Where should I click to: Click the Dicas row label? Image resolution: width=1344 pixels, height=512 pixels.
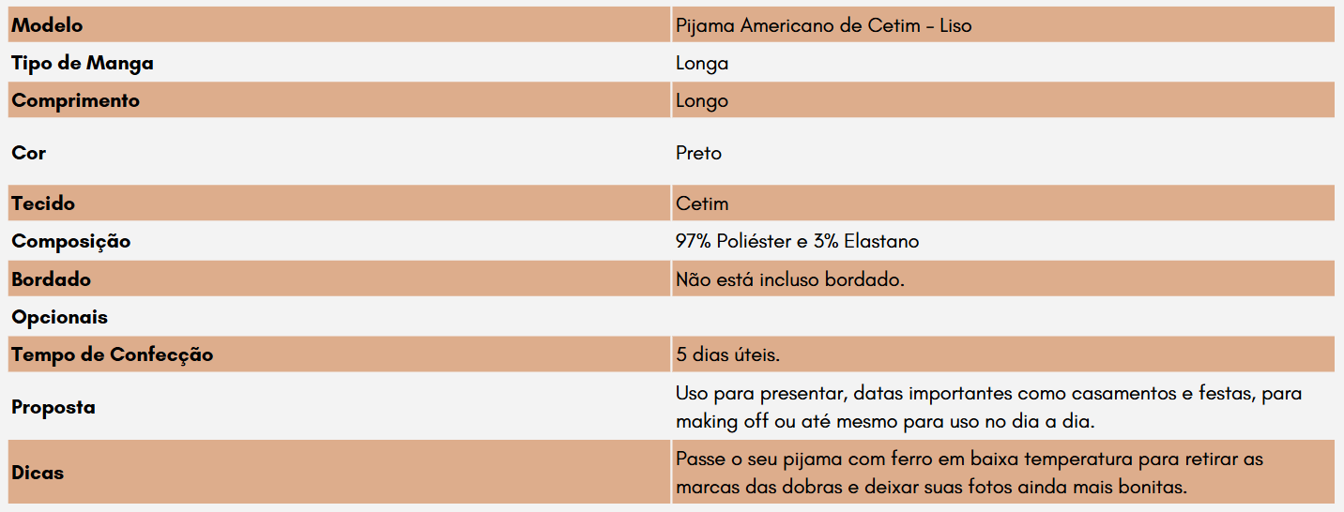38,473
